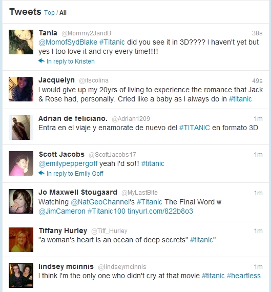Open the @MomofSydBlake mention link
271x292 pixels.
68,42
